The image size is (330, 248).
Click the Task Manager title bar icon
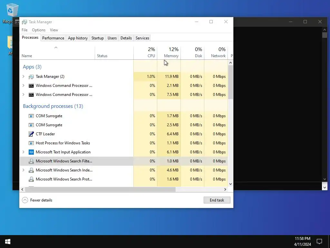[24, 22]
